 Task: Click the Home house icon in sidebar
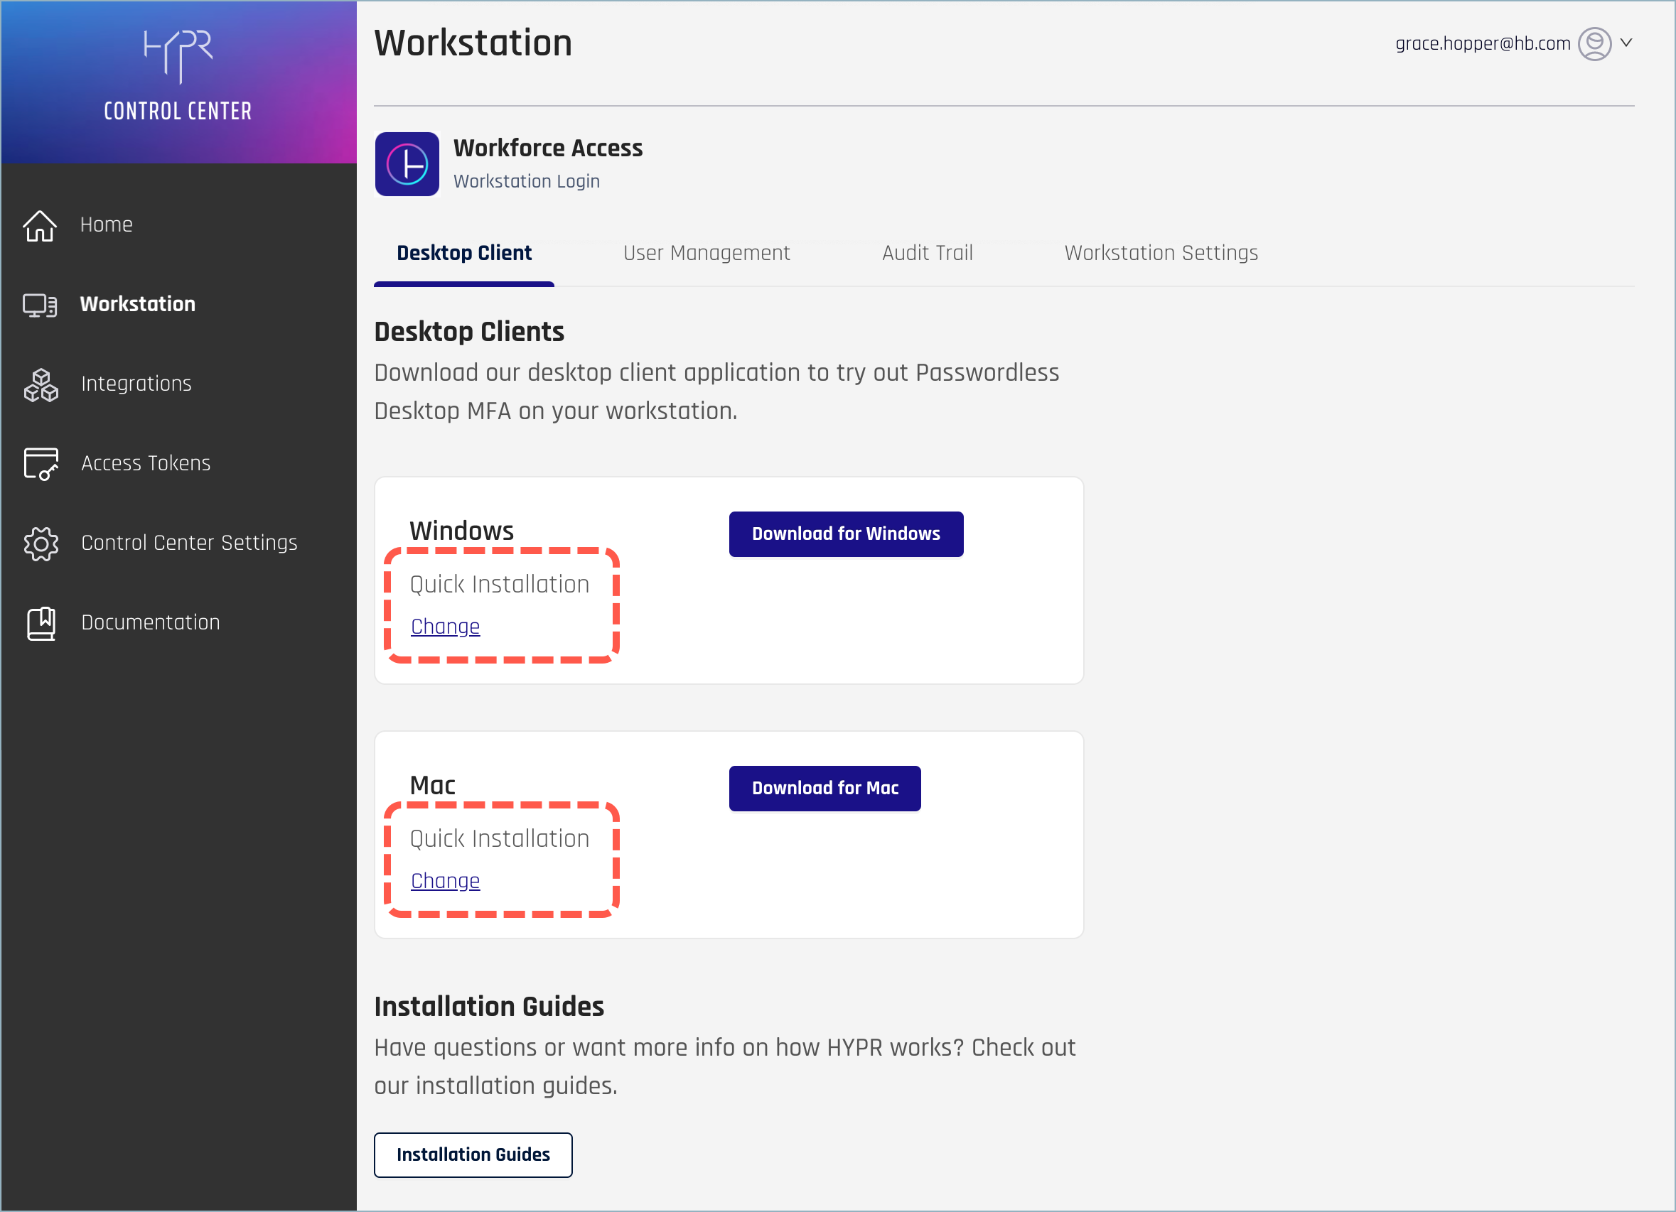[x=40, y=225]
